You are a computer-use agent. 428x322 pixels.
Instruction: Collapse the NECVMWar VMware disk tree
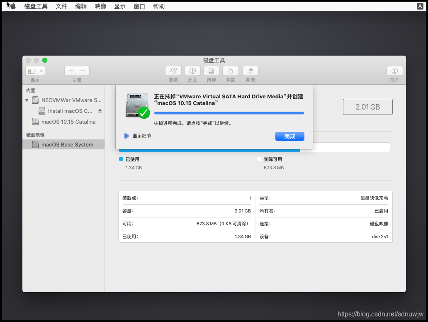click(x=27, y=100)
